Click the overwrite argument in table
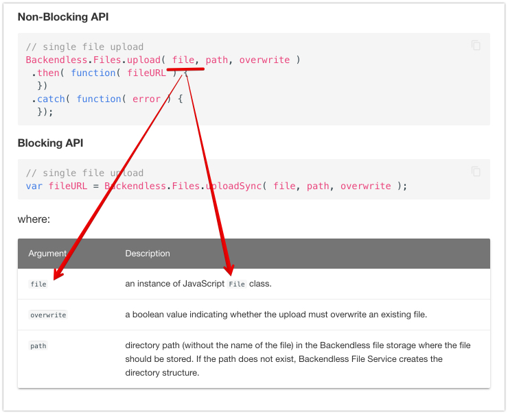The height and width of the screenshot is (414, 508). (48, 315)
